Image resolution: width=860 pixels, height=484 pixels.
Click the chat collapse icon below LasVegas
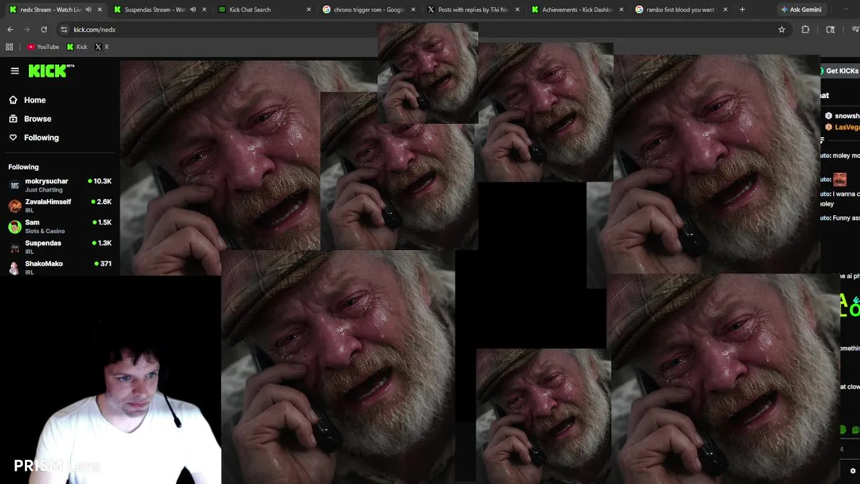pyautogui.click(x=822, y=140)
